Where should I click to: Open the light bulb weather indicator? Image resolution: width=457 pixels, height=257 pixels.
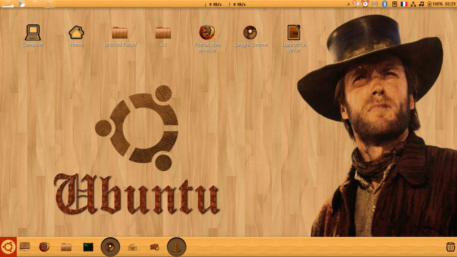pyautogui.click(x=356, y=4)
